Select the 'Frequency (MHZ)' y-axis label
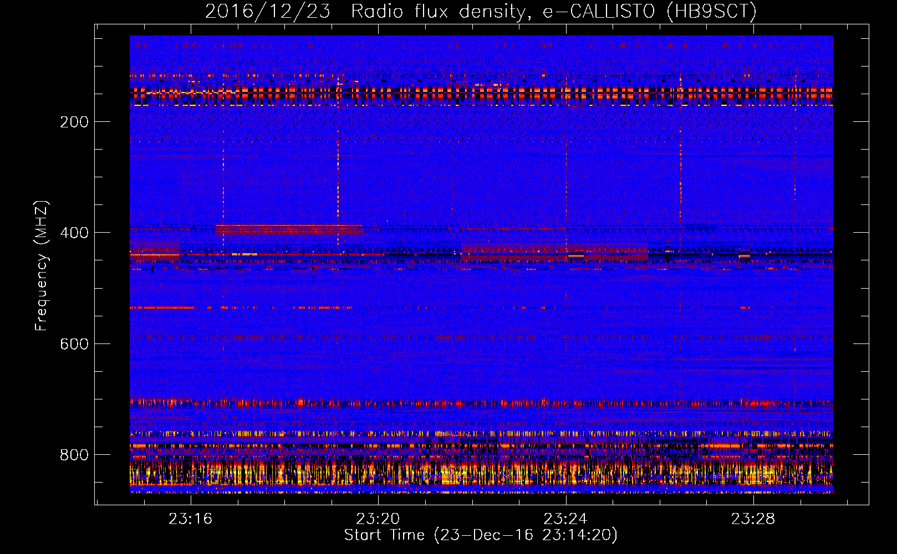The image size is (897, 554). [42, 266]
